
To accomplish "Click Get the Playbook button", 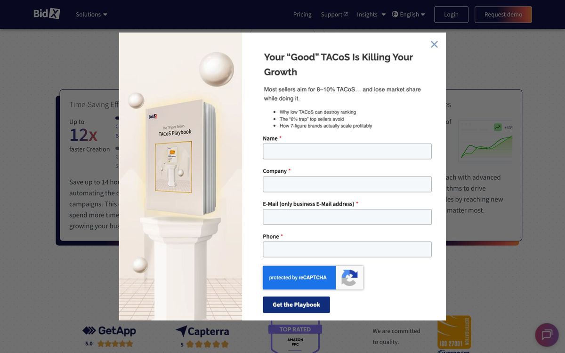I will click(296, 305).
